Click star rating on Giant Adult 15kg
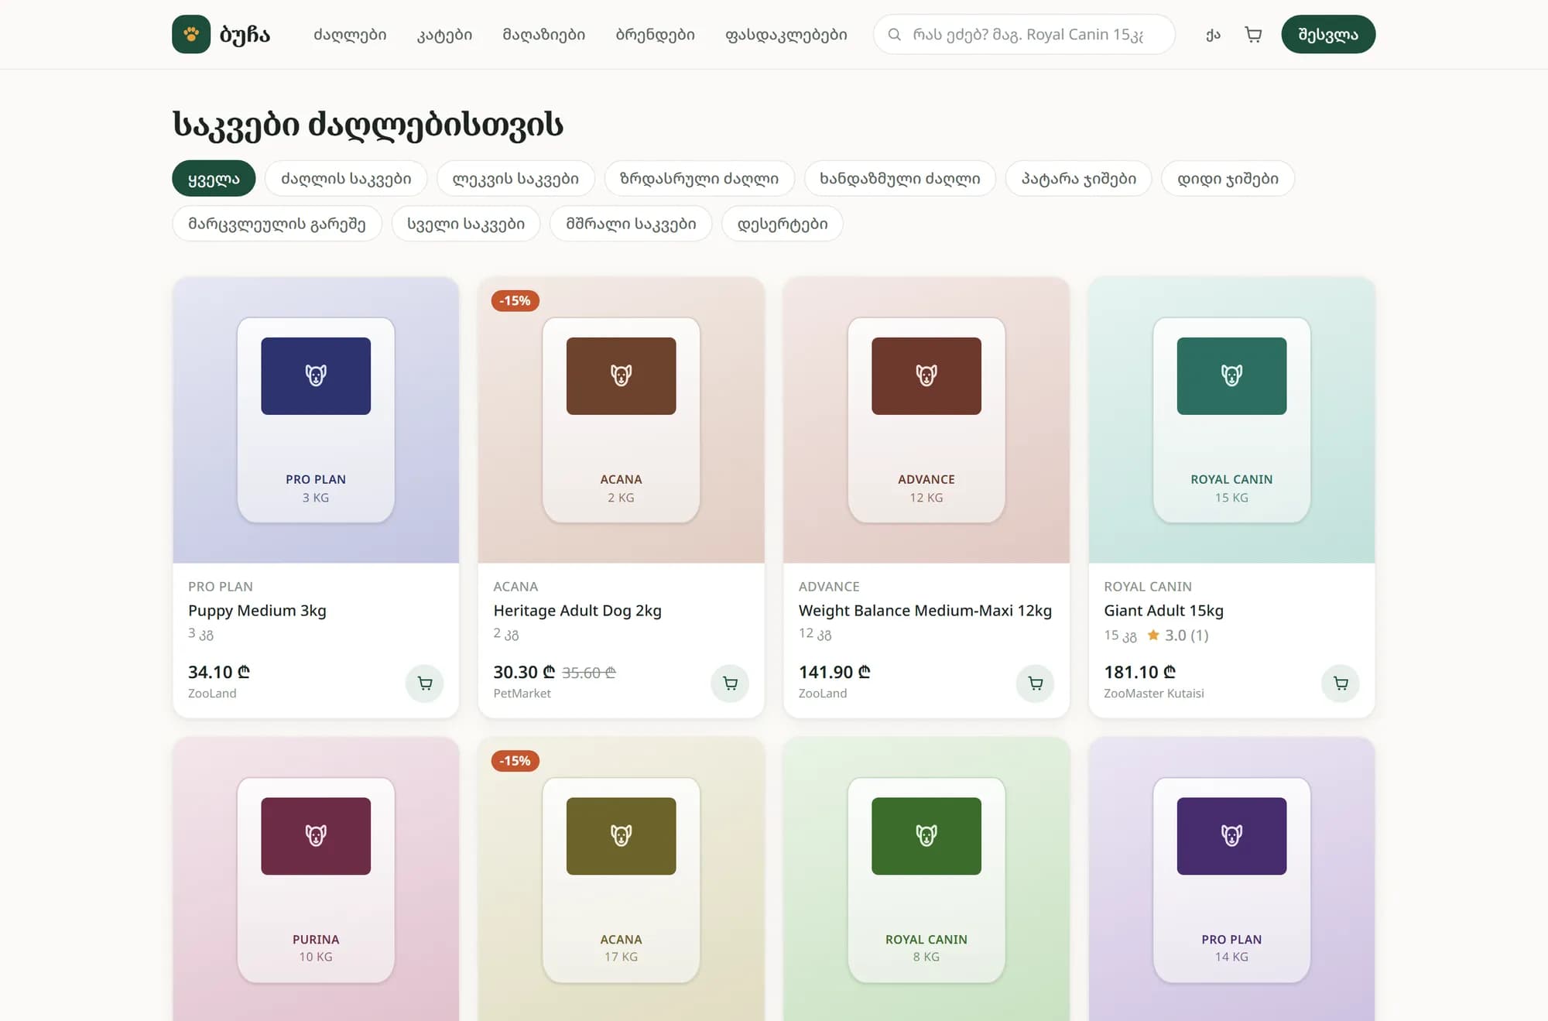 coord(1177,636)
